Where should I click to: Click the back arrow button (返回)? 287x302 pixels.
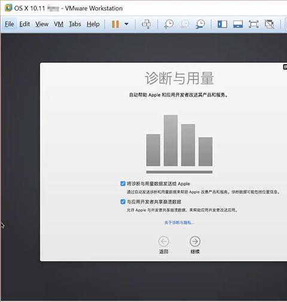click(x=164, y=242)
